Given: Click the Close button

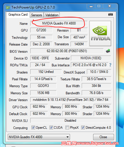Looking at the screenshot, I should (x=103, y=137).
